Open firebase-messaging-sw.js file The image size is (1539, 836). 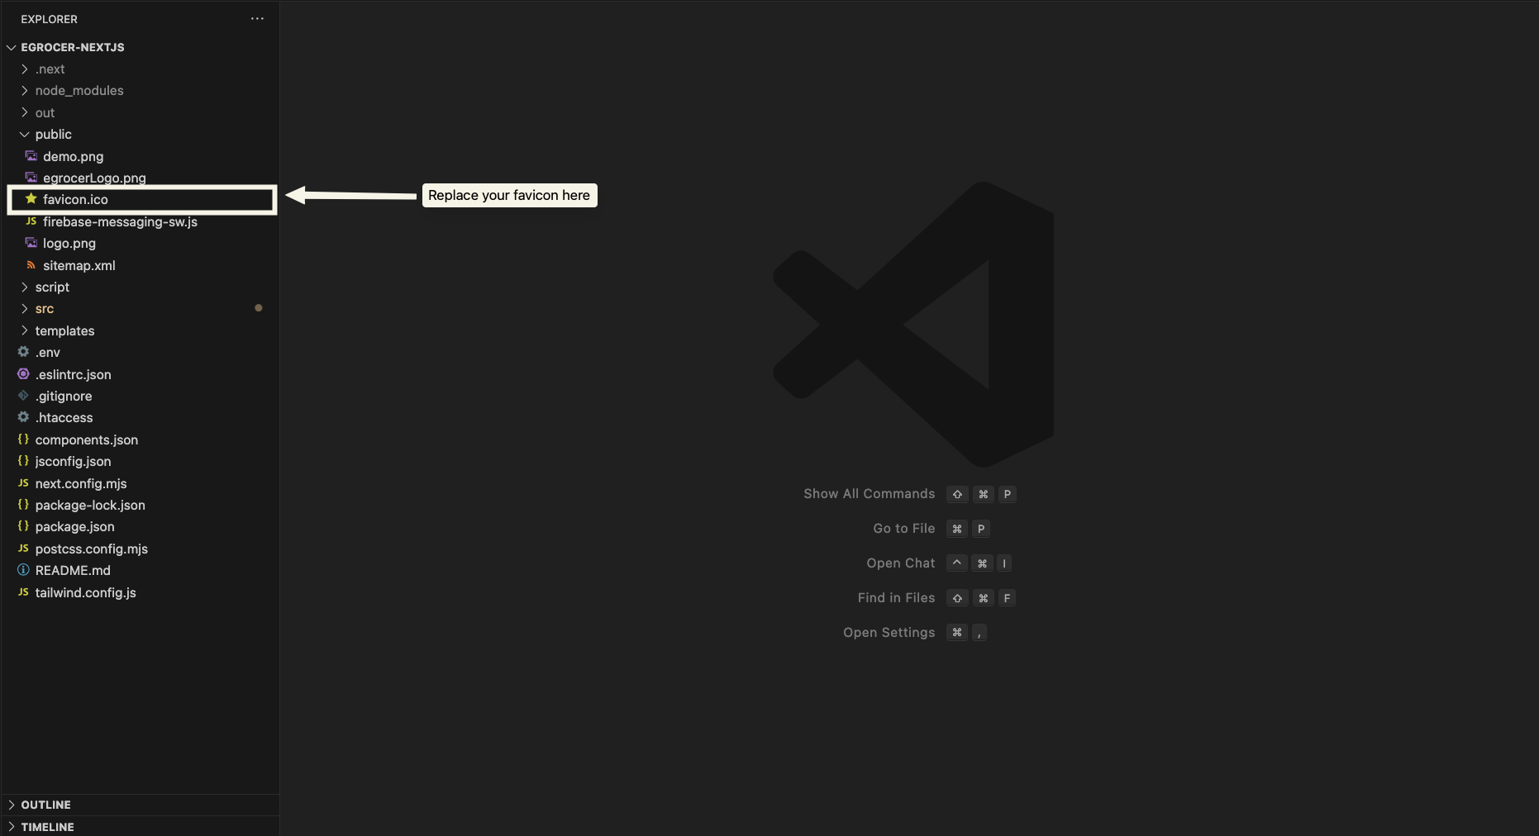[120, 221]
